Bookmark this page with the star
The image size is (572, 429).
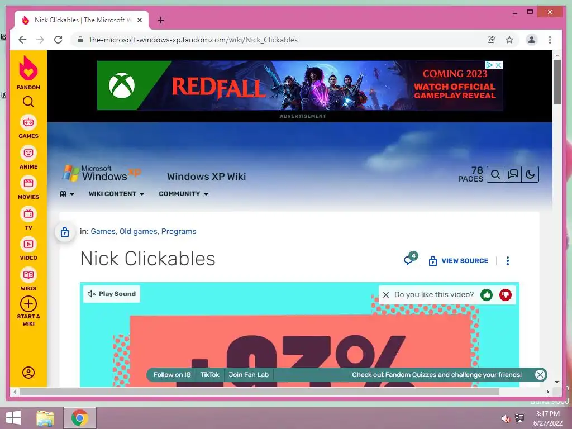(x=509, y=40)
